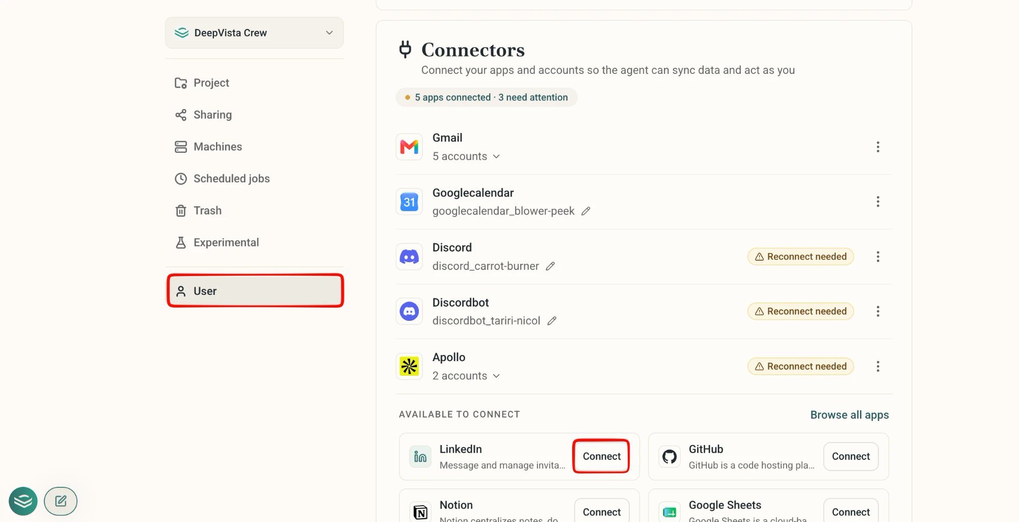Viewport: 1019px width, 522px height.
Task: Click the Machines server icon
Action: [x=181, y=147]
